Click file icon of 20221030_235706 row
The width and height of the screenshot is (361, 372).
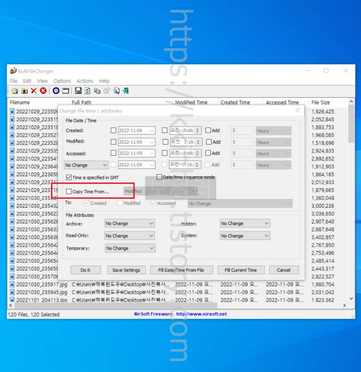(12, 276)
